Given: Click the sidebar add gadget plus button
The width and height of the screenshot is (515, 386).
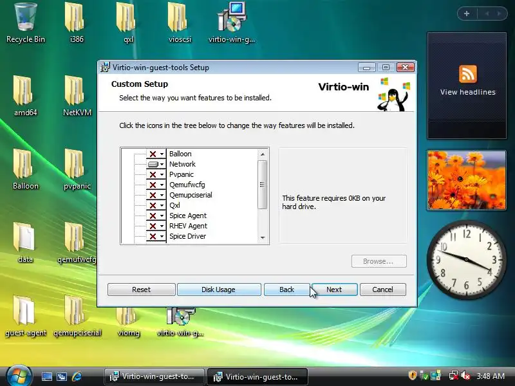Looking at the screenshot, I should (467, 14).
